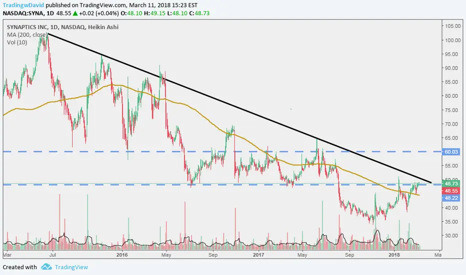Click the 2017 date axis label

[258, 255]
